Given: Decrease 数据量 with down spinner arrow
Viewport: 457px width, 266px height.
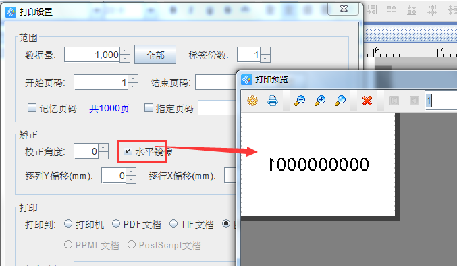Looking at the screenshot, I should (x=125, y=58).
